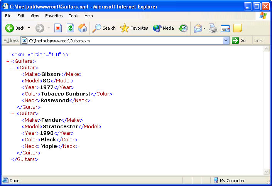The width and height of the screenshot is (272, 186).
Task: Close the Internet Explorer window
Action: pyautogui.click(x=266, y=7)
